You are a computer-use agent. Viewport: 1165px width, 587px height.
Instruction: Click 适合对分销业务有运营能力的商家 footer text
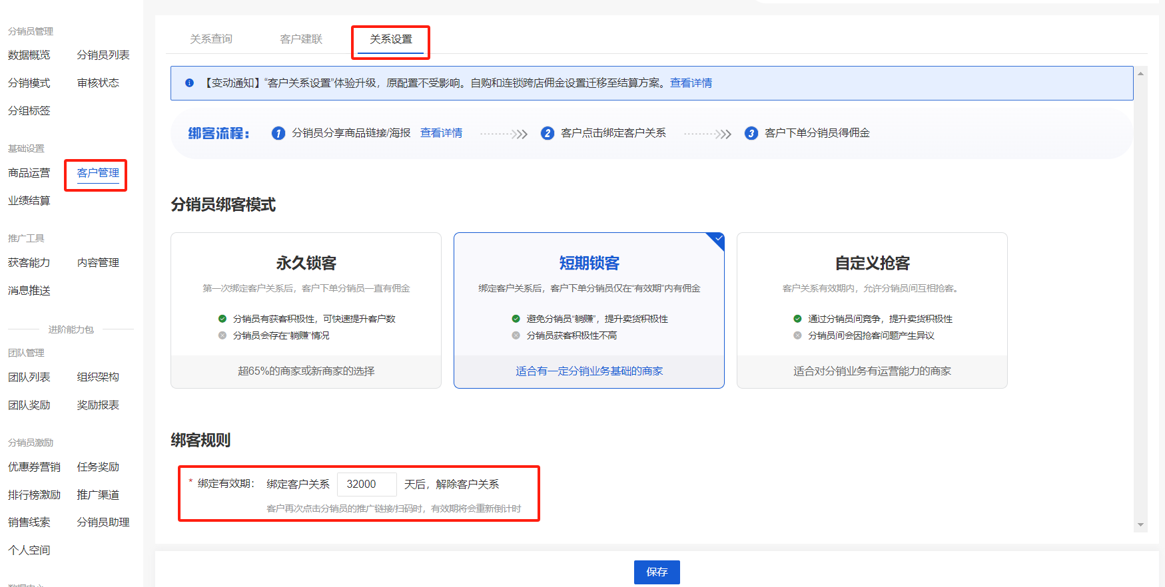click(873, 371)
